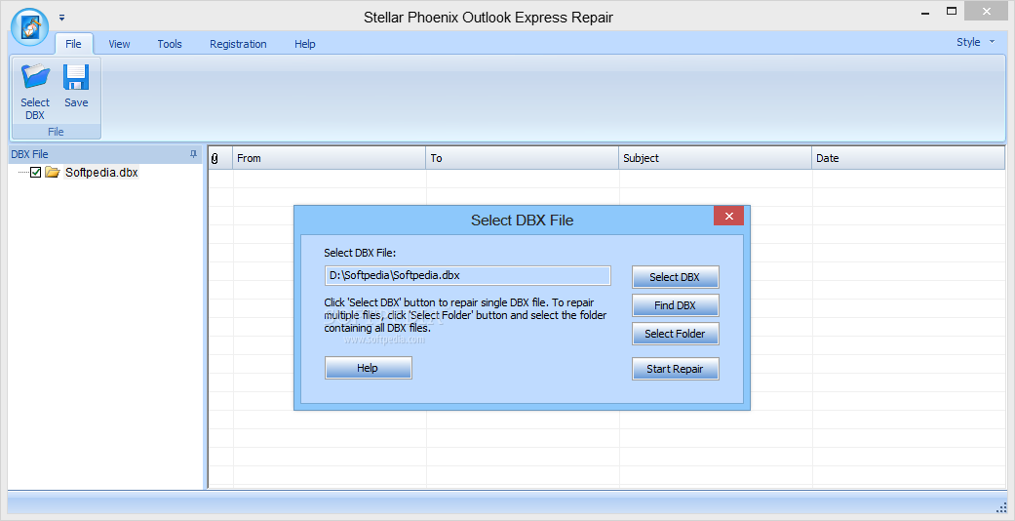
Task: Click the DBX file path input field
Action: (x=467, y=275)
